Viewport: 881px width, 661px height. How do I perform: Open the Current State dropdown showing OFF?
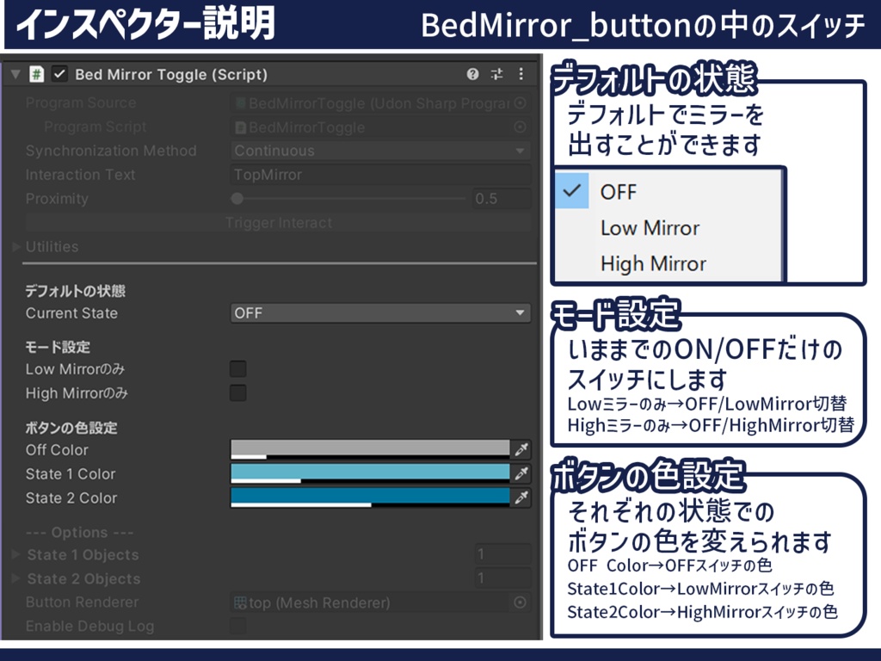[x=379, y=312]
